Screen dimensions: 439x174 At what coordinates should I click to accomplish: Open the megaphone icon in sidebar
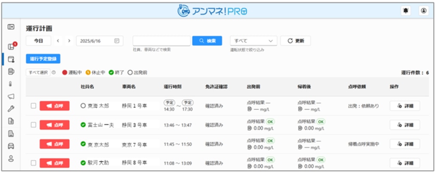pyautogui.click(x=12, y=96)
